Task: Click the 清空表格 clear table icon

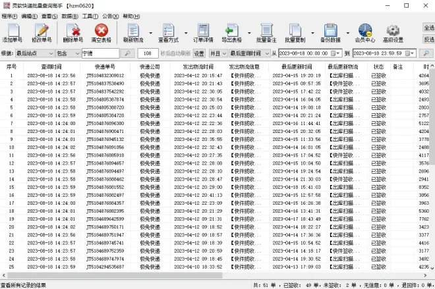Action: (x=101, y=32)
